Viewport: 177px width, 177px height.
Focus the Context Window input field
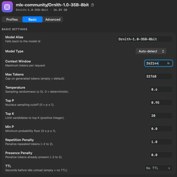click(x=158, y=63)
